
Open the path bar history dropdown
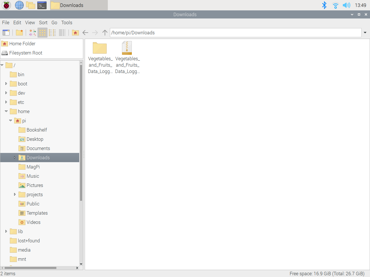(365, 33)
